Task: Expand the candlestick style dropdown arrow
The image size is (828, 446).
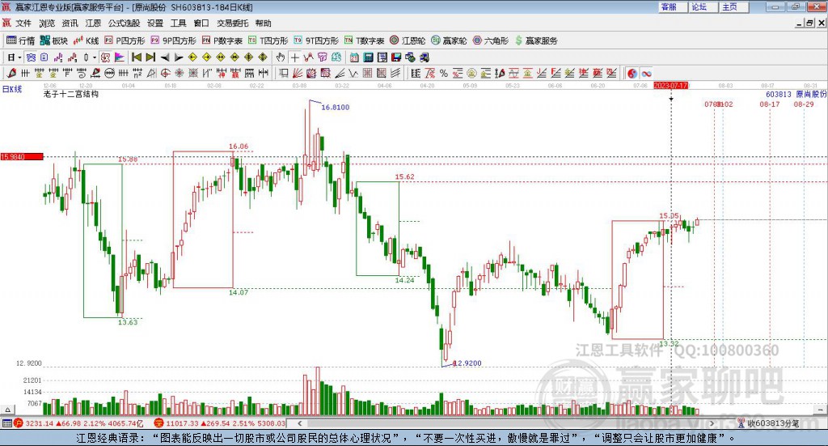Action: tap(95, 57)
